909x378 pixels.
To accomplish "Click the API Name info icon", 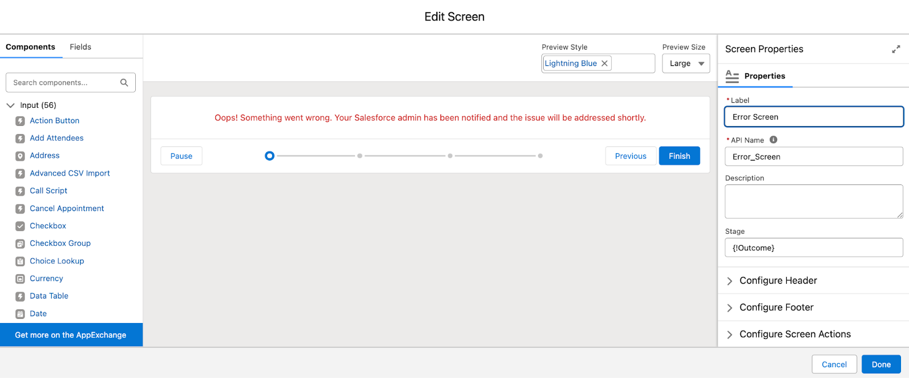I will [x=773, y=140].
